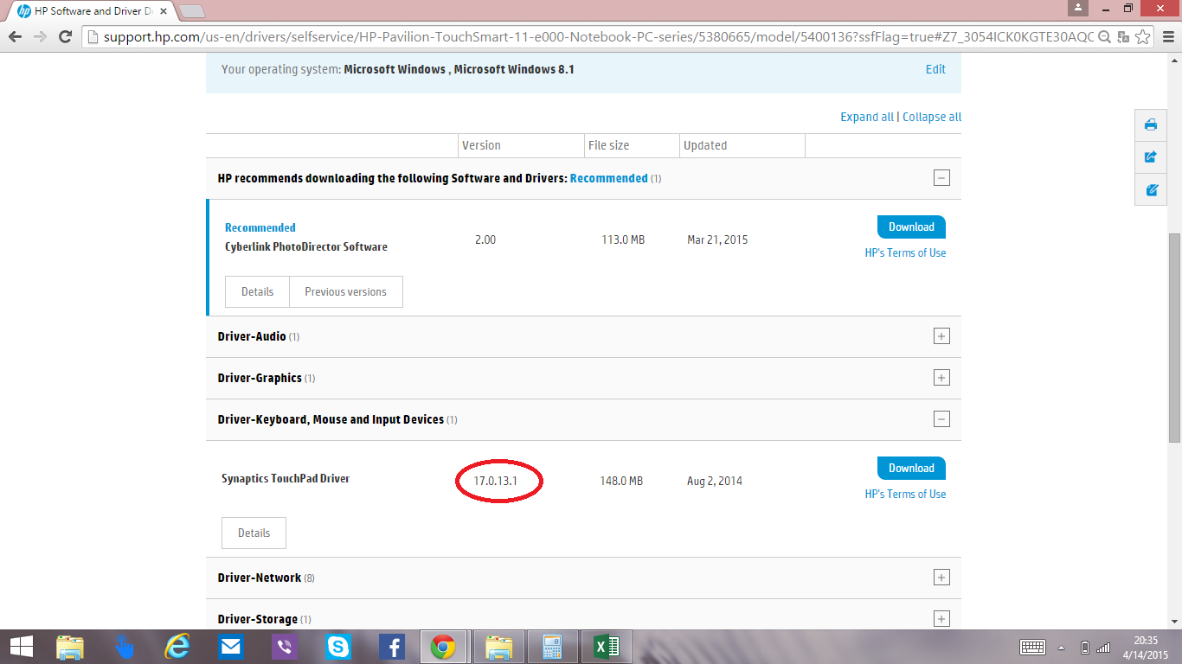This screenshot has width=1182, height=664.
Task: Click the date Mar 21, 2015
Action: (717, 239)
